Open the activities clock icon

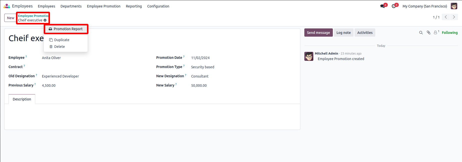coord(394,6)
